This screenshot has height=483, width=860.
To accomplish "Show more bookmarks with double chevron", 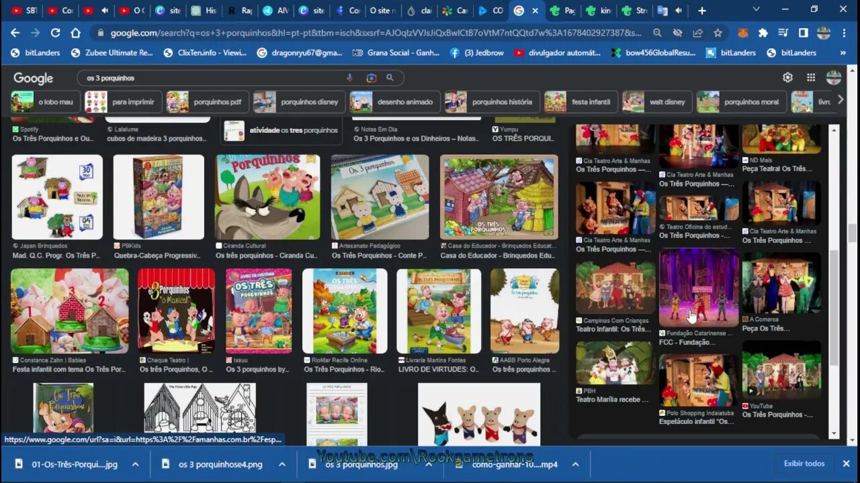I will click(x=843, y=52).
